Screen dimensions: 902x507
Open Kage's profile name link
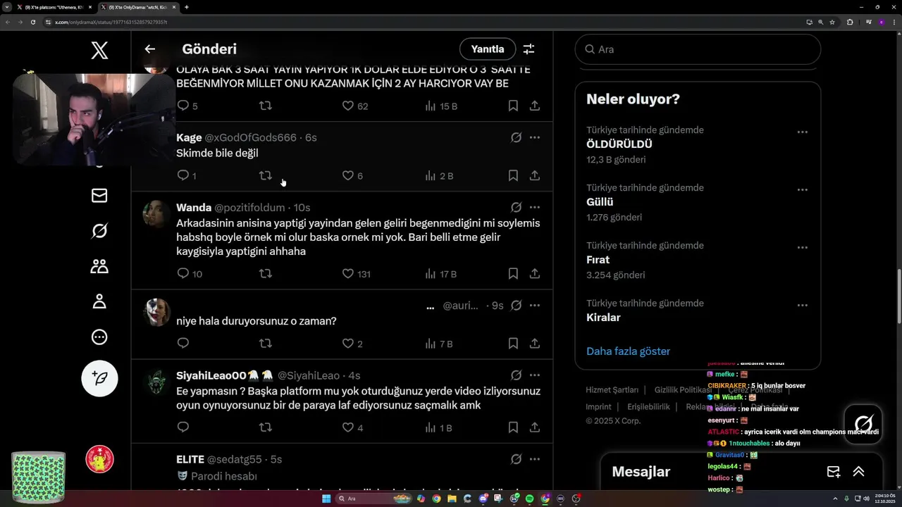[189, 137]
